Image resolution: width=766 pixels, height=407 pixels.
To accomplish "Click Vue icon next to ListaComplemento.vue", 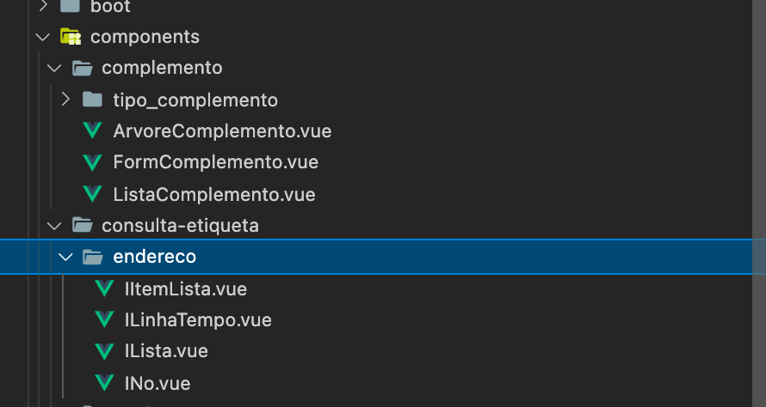I will (91, 194).
